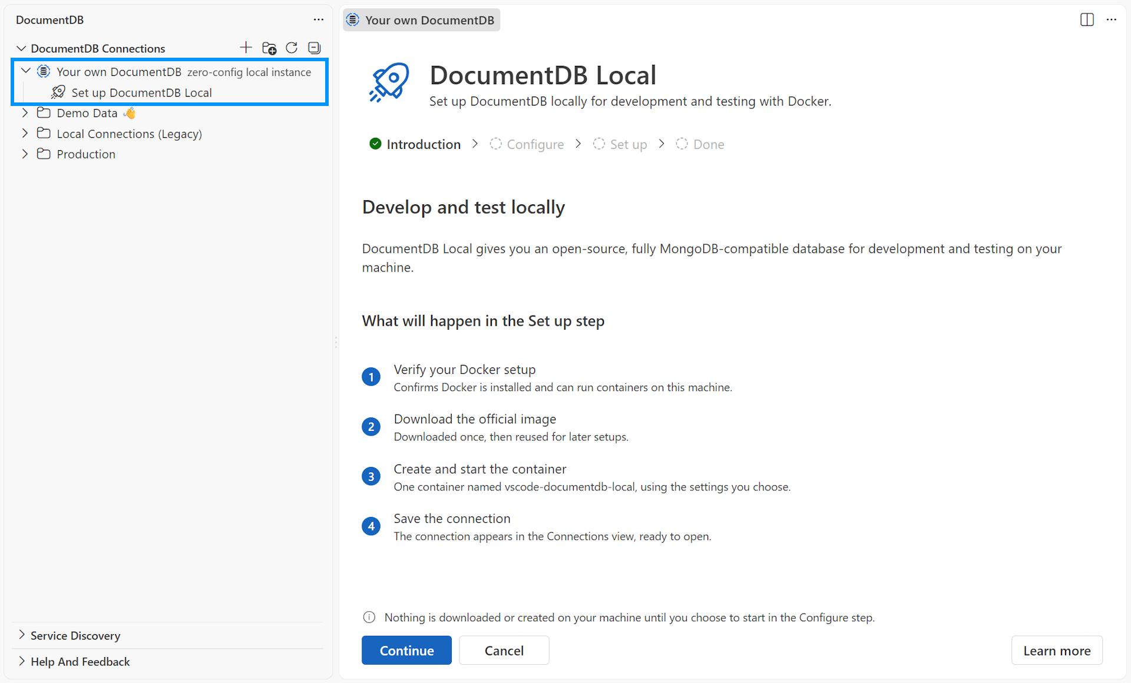Click the 'Download the official image' text
Screen dimensions: 1131x683
[475, 419]
